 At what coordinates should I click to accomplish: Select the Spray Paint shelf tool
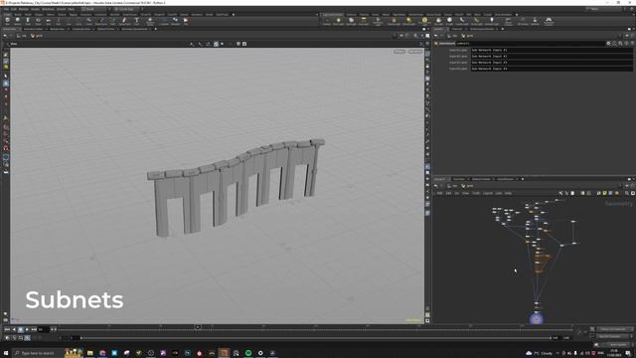tap(124, 21)
